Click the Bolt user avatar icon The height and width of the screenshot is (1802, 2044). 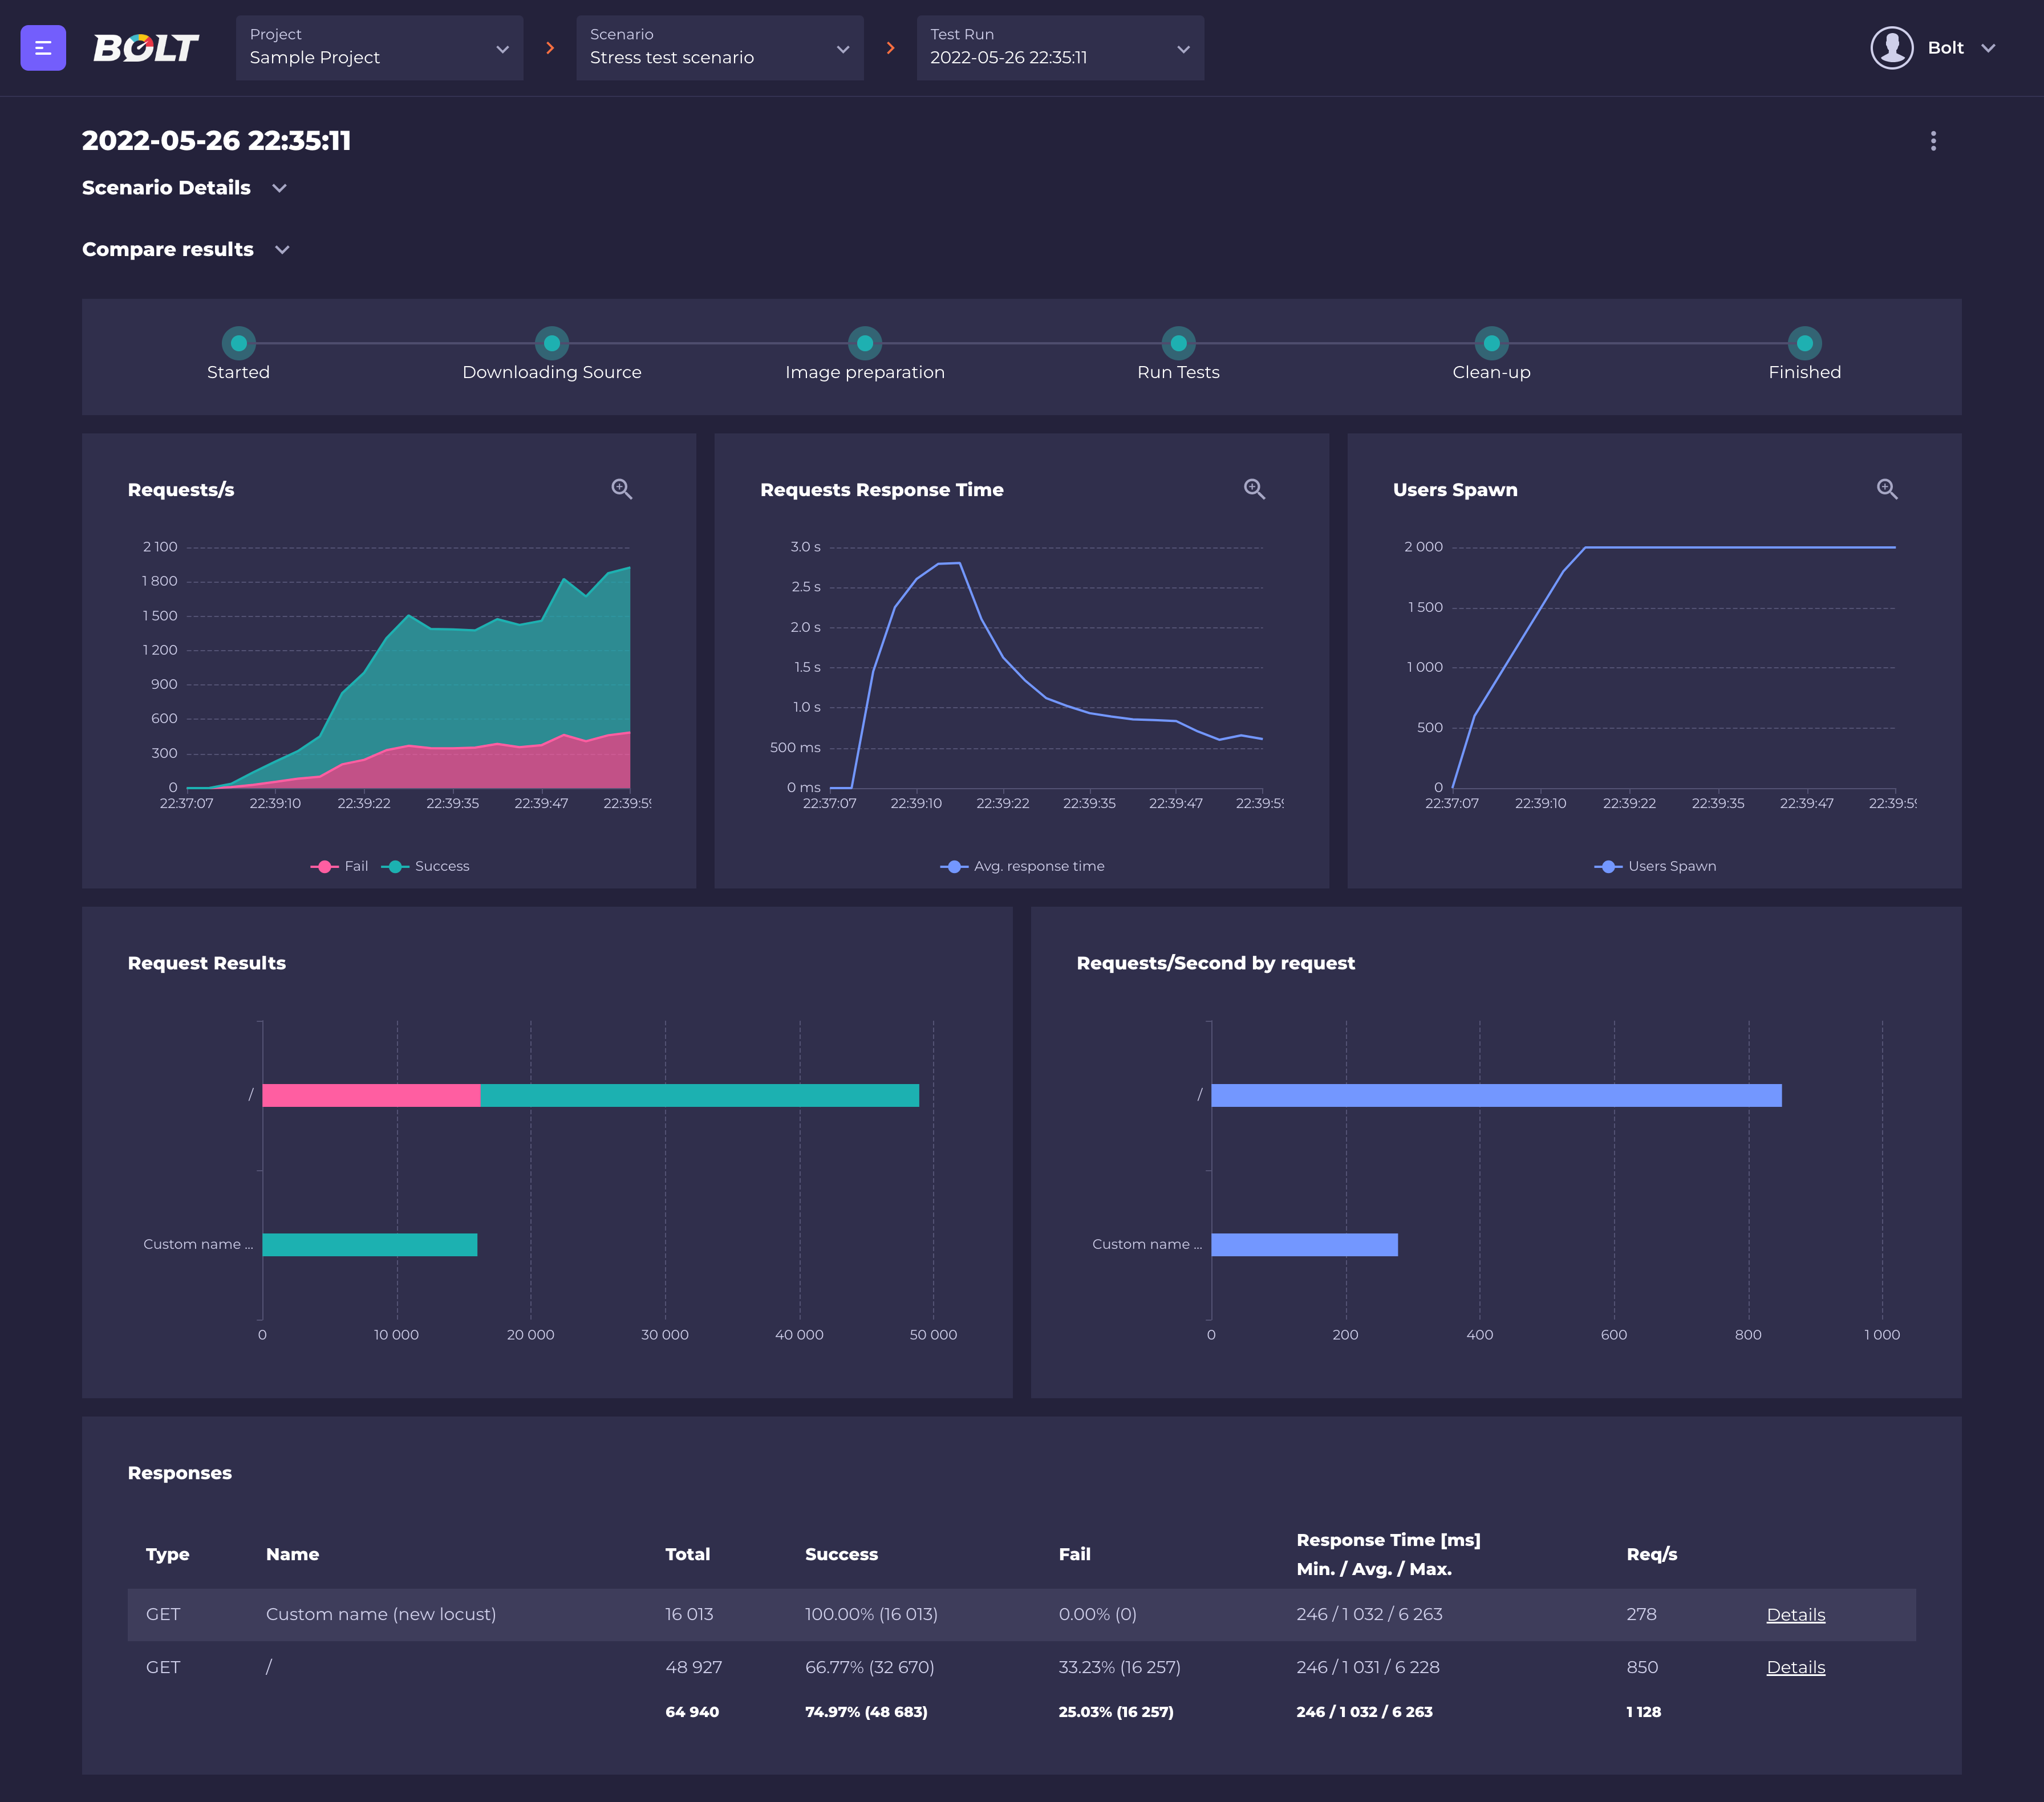pyautogui.click(x=1891, y=48)
